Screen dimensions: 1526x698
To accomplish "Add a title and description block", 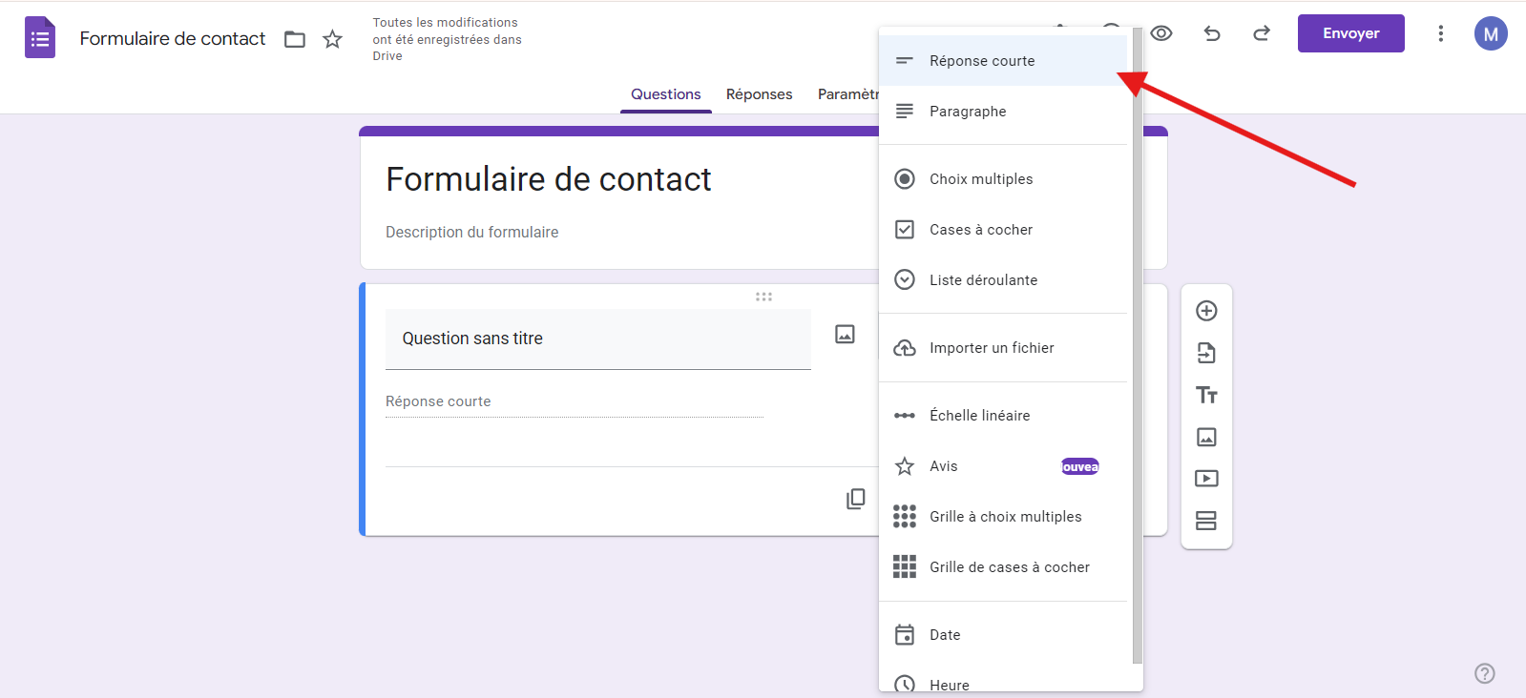I will 1206,395.
